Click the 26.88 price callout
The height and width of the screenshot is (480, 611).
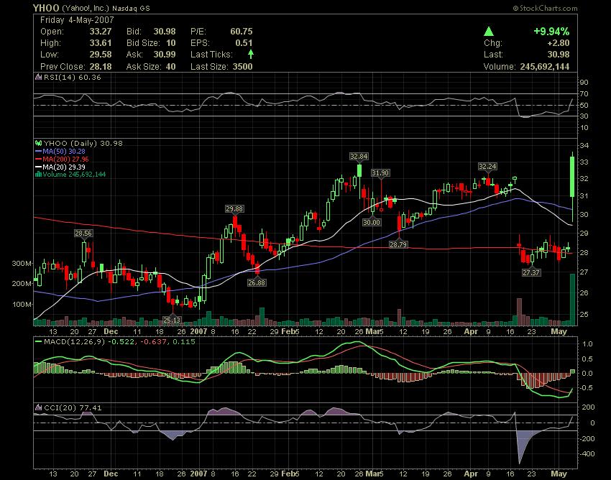tap(257, 283)
